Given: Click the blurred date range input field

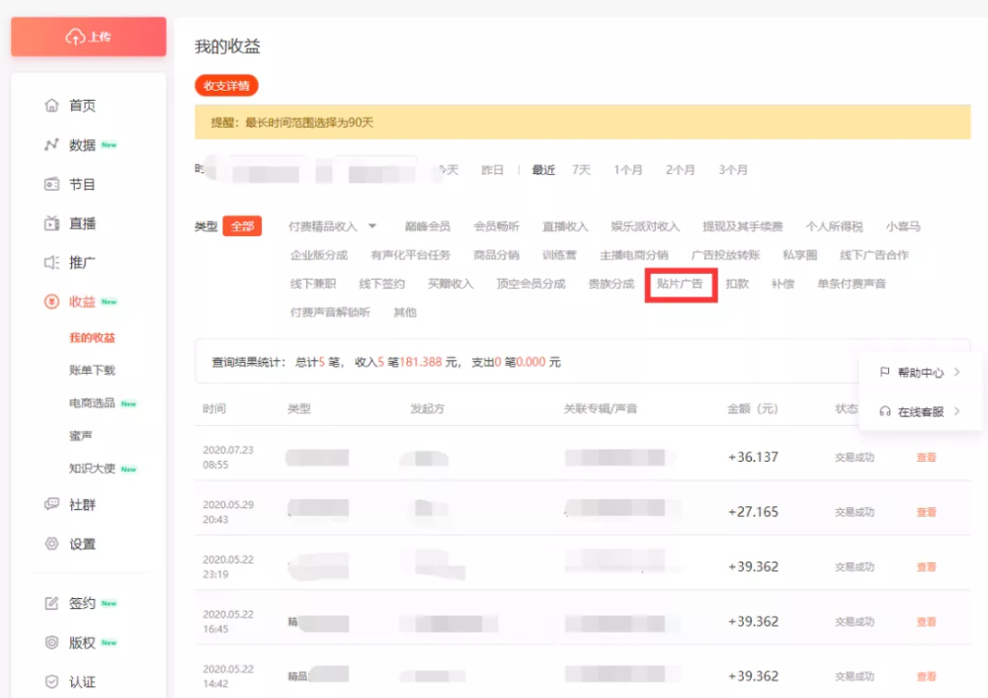Looking at the screenshot, I should (321, 170).
